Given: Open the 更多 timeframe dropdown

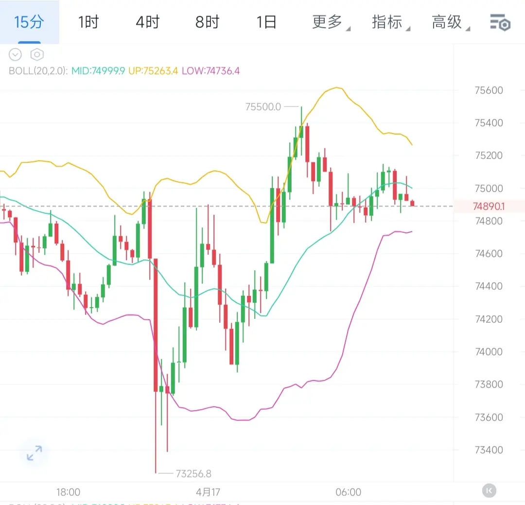Looking at the screenshot, I should 331,22.
